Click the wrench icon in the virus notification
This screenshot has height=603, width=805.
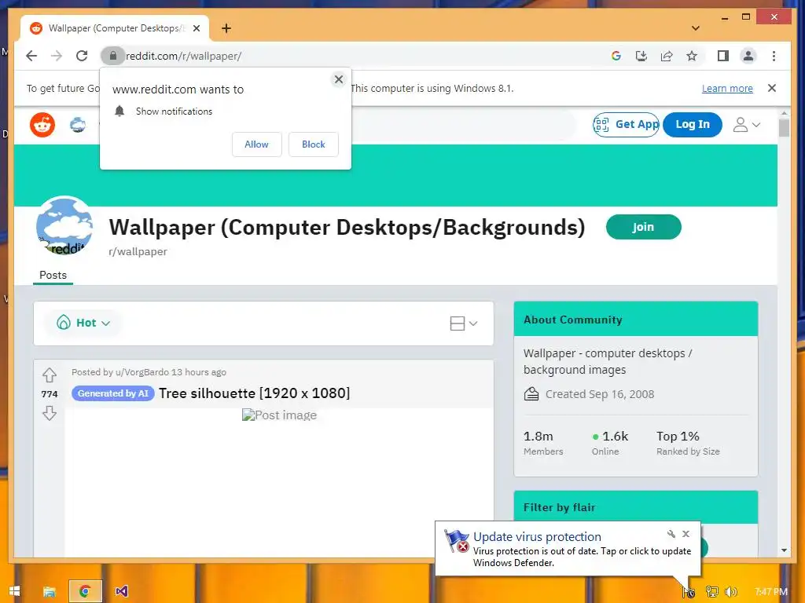click(671, 534)
